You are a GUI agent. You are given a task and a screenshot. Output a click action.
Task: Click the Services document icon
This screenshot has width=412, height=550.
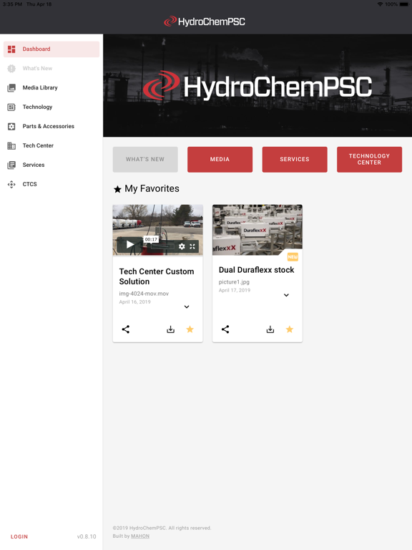click(11, 165)
